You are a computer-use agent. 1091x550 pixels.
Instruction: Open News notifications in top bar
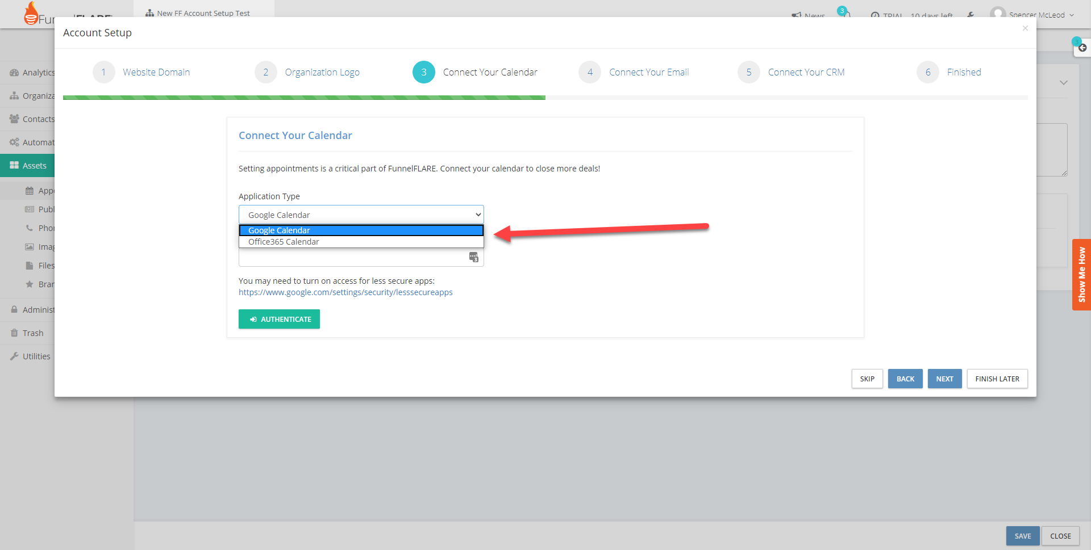[x=809, y=15]
